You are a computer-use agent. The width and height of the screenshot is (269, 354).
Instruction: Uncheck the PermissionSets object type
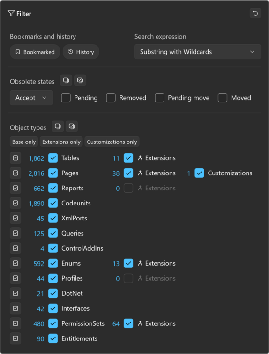point(53,323)
